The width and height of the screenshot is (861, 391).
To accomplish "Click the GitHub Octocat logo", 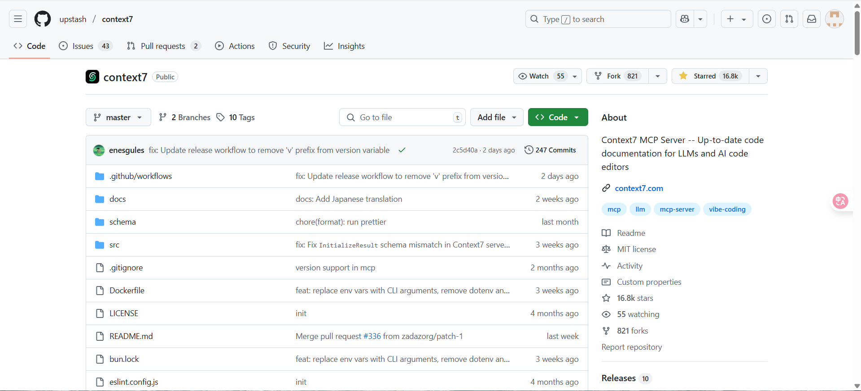I will [x=43, y=19].
